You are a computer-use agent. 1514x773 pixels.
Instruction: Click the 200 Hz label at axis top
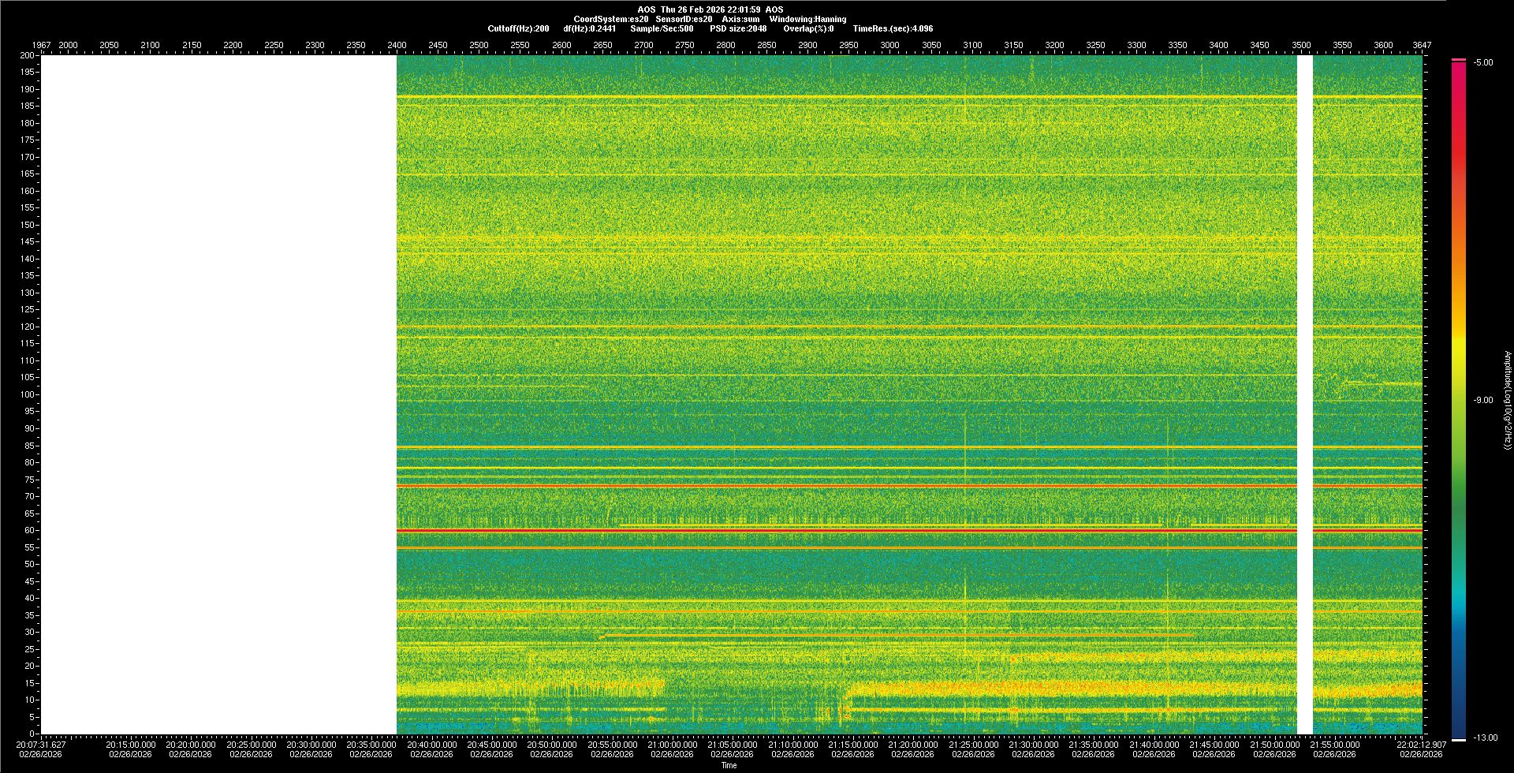[x=27, y=55]
